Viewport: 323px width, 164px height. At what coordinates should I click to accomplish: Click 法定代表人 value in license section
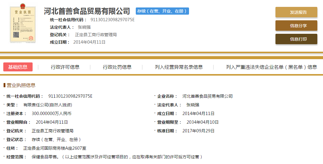tap(193, 105)
